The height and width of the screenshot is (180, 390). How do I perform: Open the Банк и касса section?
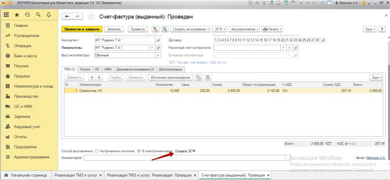pos(25,56)
